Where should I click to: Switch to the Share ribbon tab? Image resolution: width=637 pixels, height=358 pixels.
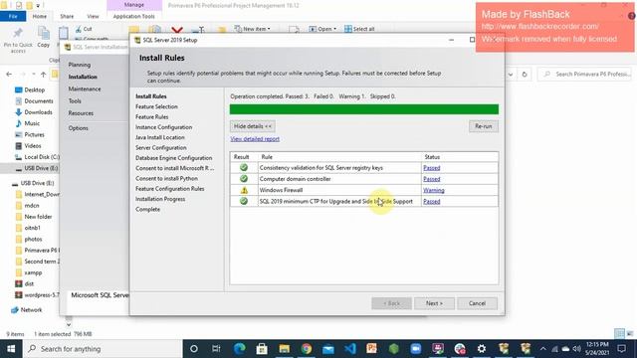pos(67,16)
